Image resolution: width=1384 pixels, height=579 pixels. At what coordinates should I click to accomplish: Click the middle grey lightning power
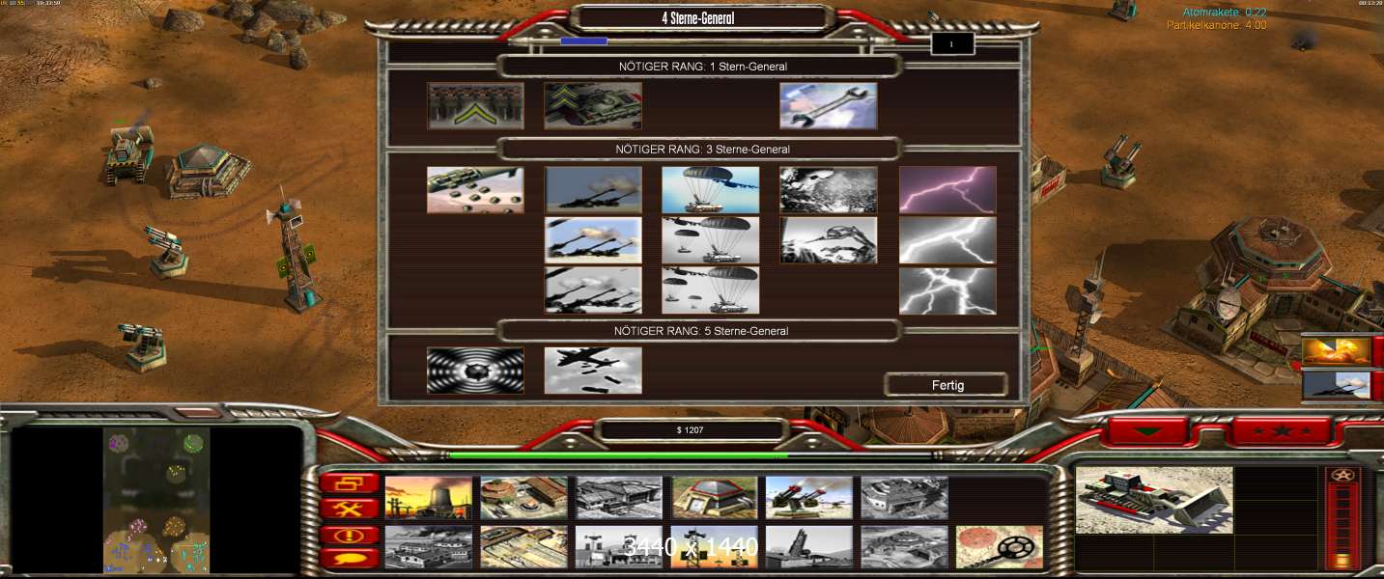[947, 240]
